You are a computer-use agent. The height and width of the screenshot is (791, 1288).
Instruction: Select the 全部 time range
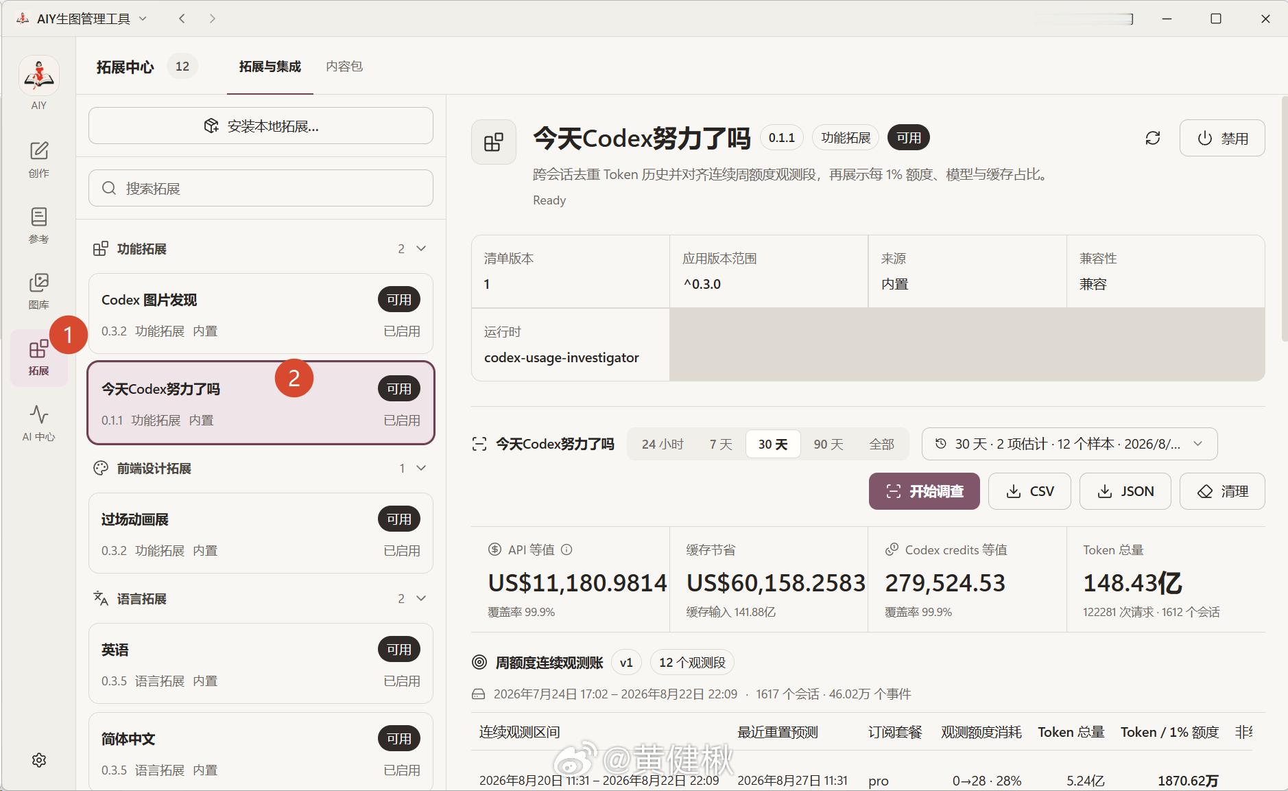[x=882, y=444]
